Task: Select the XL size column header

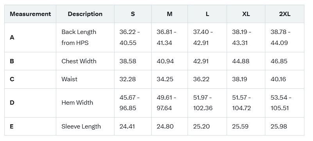Action: click(x=246, y=14)
